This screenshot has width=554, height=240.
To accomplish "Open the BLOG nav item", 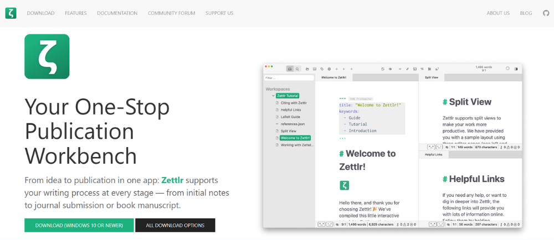I will point(526,13).
